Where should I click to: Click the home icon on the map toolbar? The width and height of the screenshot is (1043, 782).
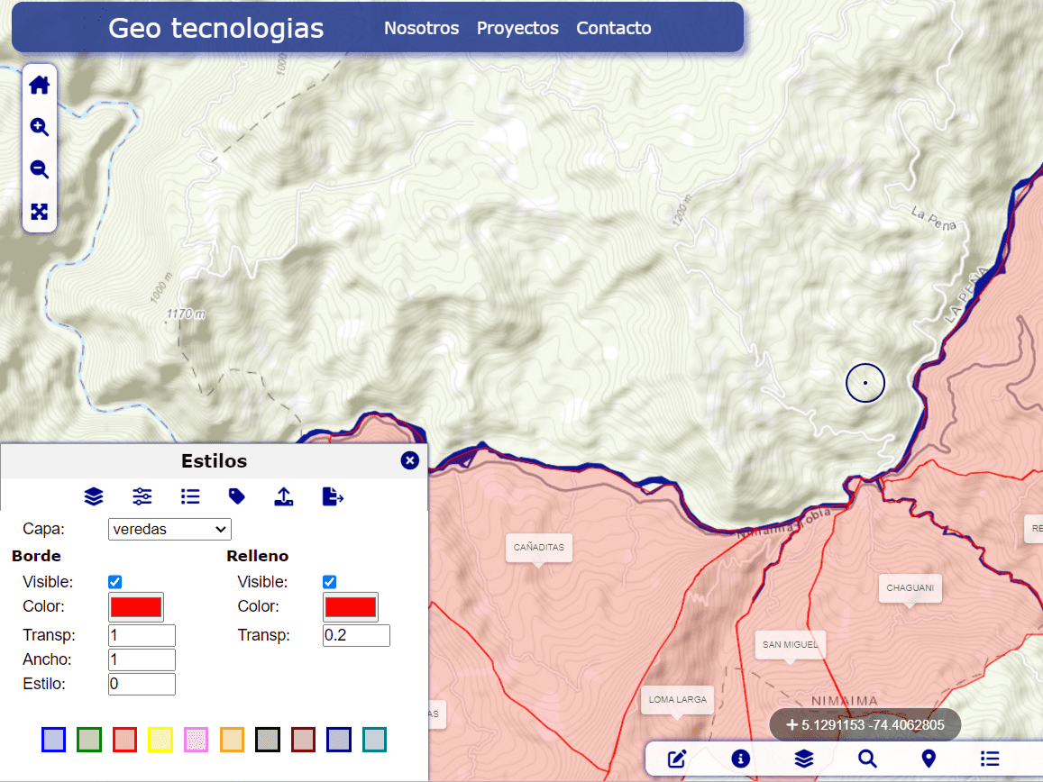tap(40, 84)
